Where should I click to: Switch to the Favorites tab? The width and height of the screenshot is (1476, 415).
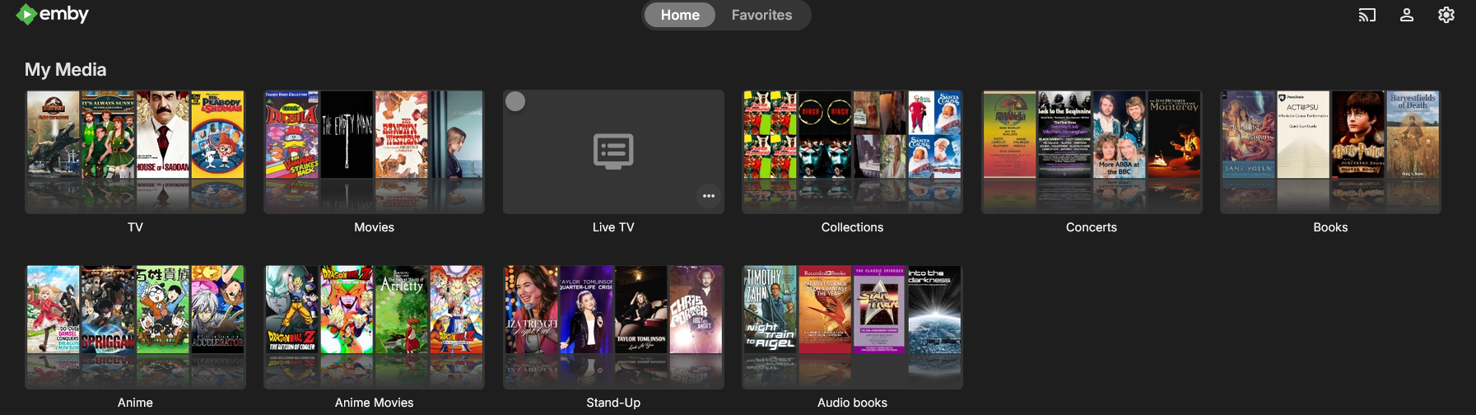[x=761, y=15]
